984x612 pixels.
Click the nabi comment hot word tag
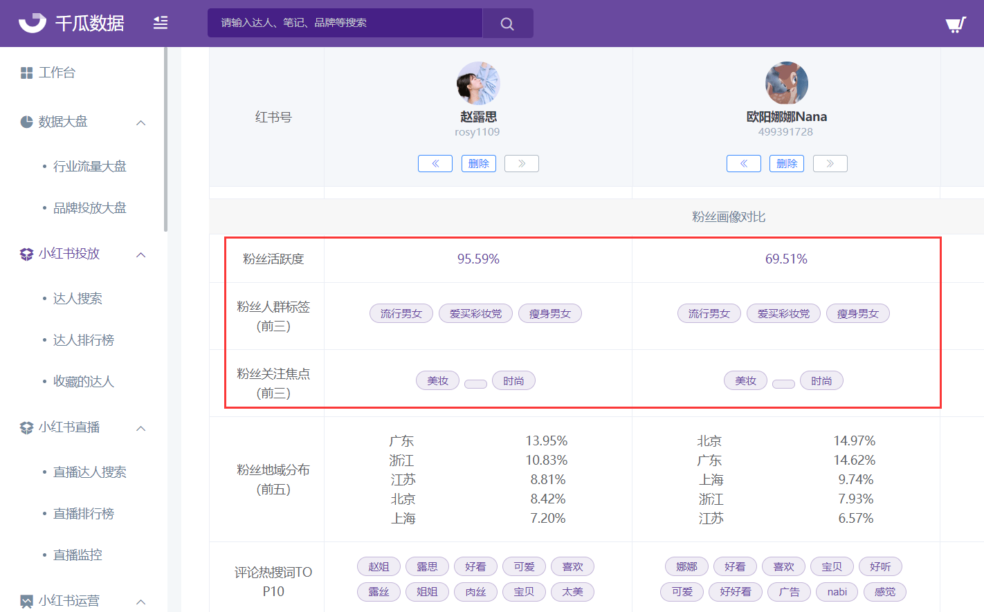pyautogui.click(x=837, y=591)
